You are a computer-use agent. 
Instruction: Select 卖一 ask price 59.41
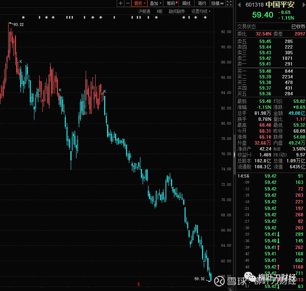(265, 64)
